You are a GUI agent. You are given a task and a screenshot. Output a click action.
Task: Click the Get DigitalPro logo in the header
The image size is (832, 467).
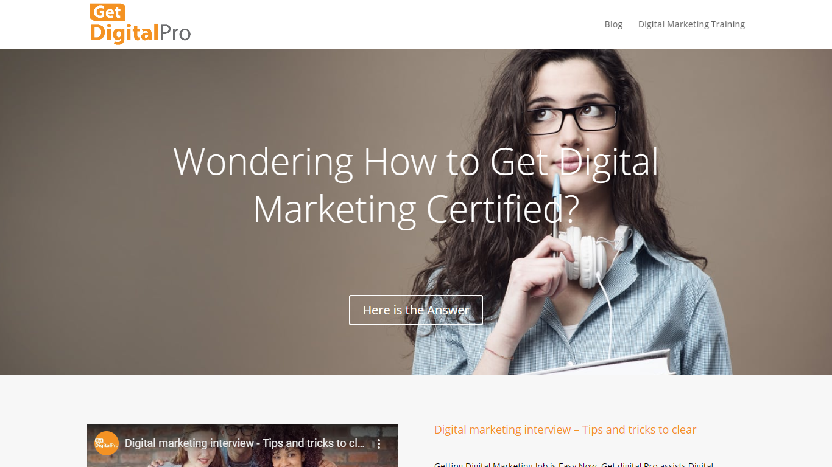click(140, 24)
